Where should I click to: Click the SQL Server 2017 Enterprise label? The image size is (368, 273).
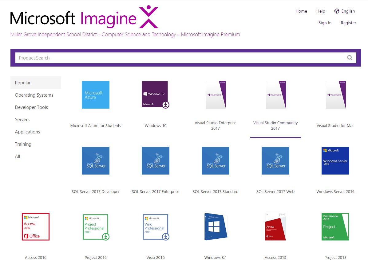tap(156, 191)
